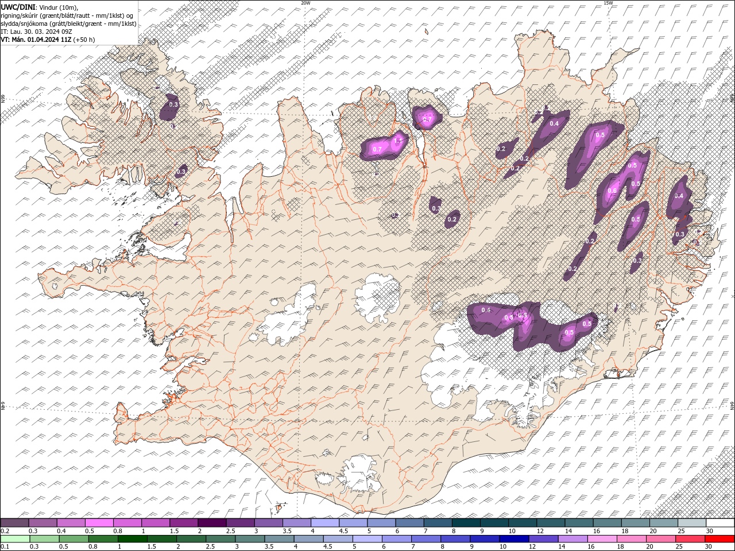Click the "0.1" label under the bottom legend row

point(5,546)
